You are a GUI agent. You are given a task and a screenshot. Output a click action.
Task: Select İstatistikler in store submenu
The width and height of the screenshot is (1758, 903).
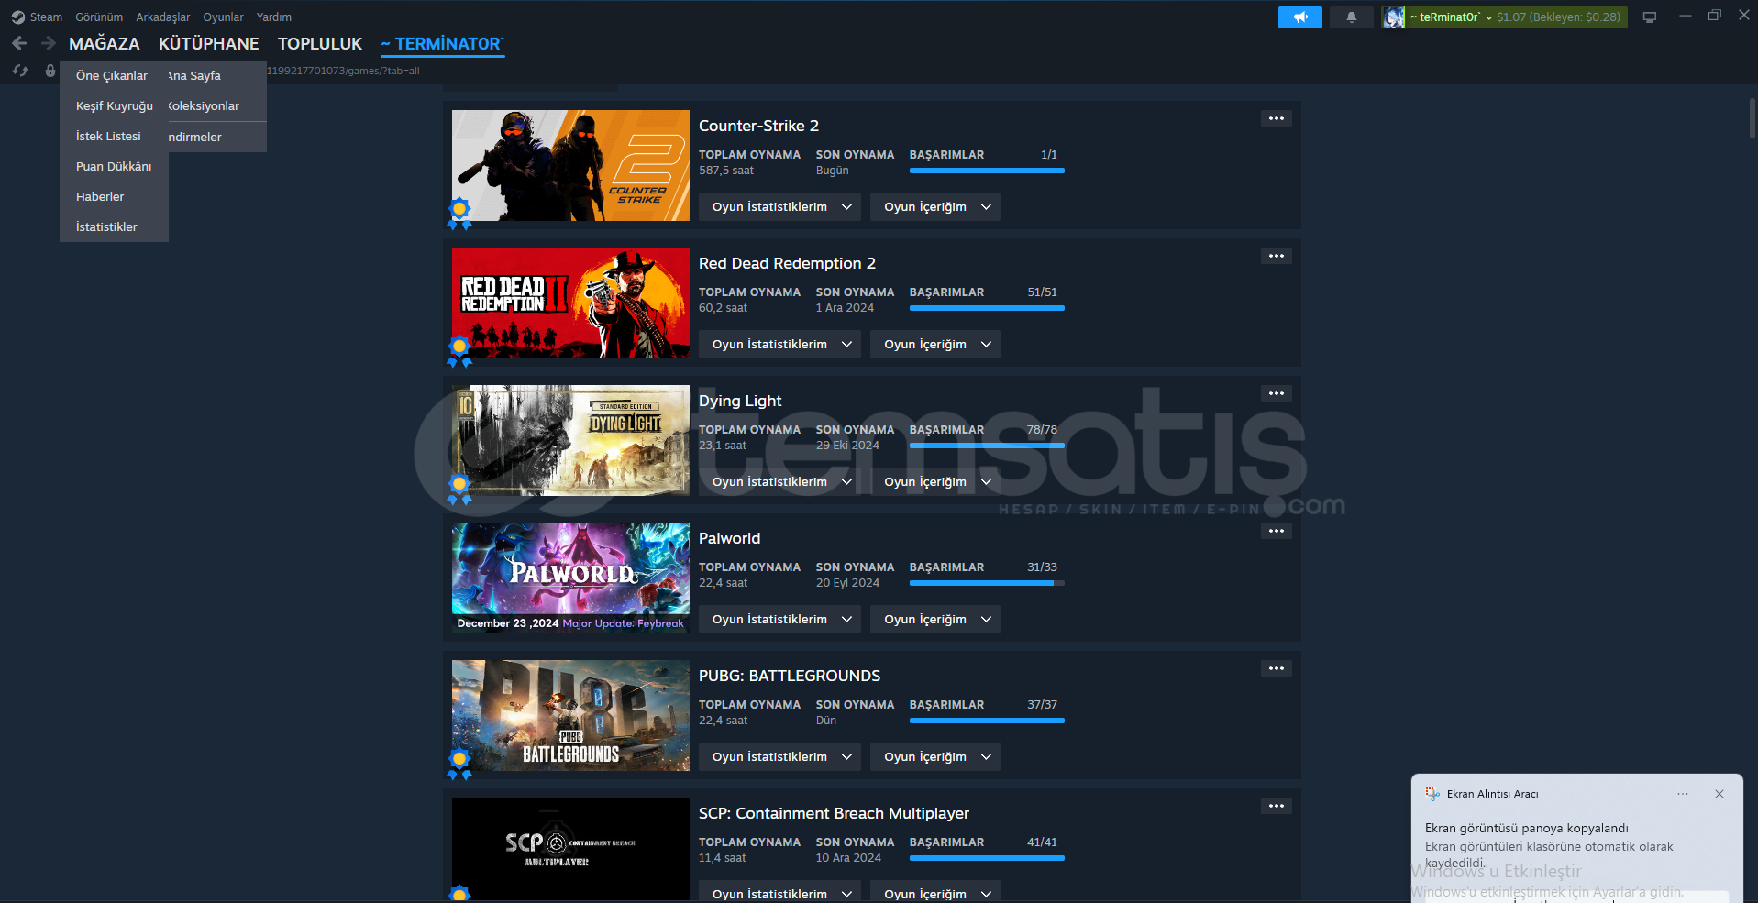(x=106, y=226)
